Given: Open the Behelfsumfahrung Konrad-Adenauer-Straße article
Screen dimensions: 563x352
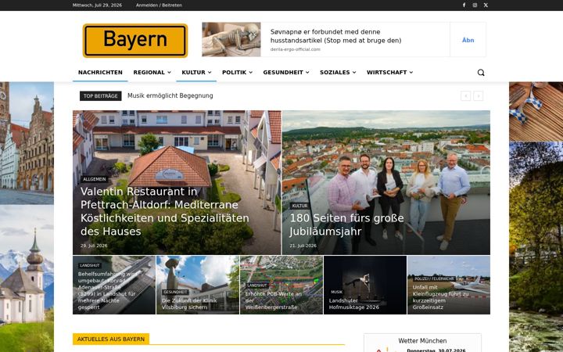Looking at the screenshot, I should pyautogui.click(x=108, y=290).
